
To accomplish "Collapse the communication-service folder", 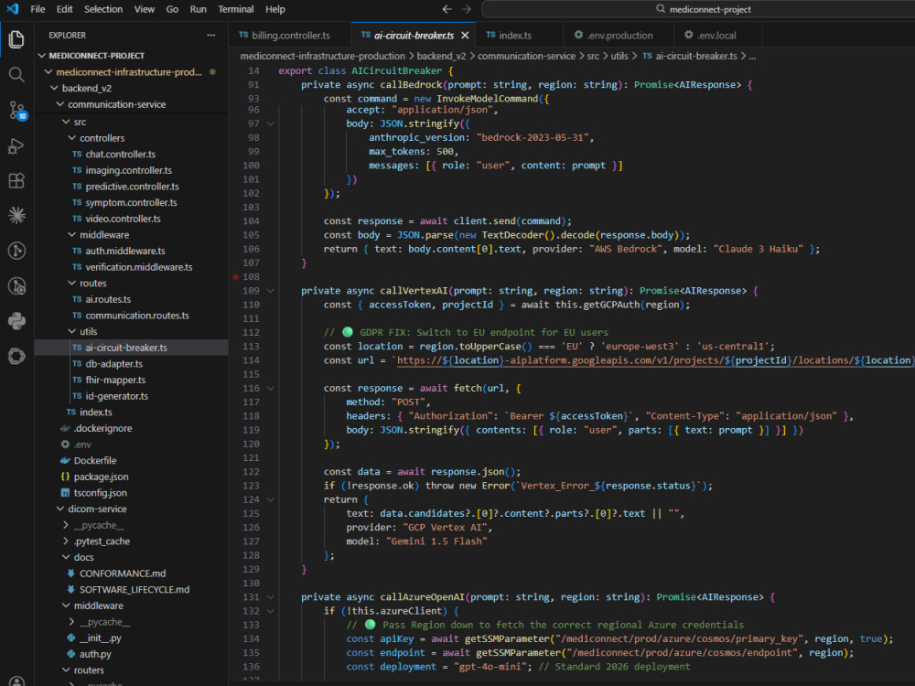I will pos(60,104).
